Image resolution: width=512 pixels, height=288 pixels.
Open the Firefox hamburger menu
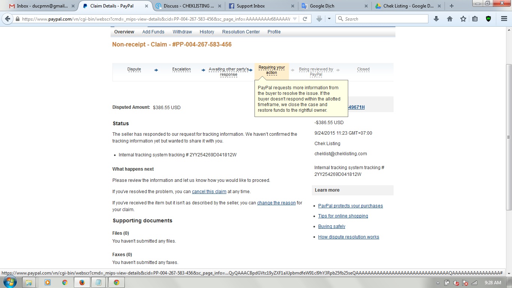(x=504, y=19)
